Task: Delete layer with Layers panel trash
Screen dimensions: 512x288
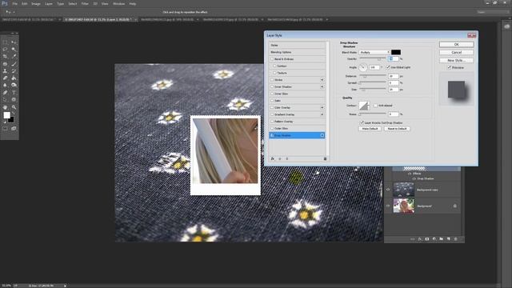Action: tap(455, 239)
